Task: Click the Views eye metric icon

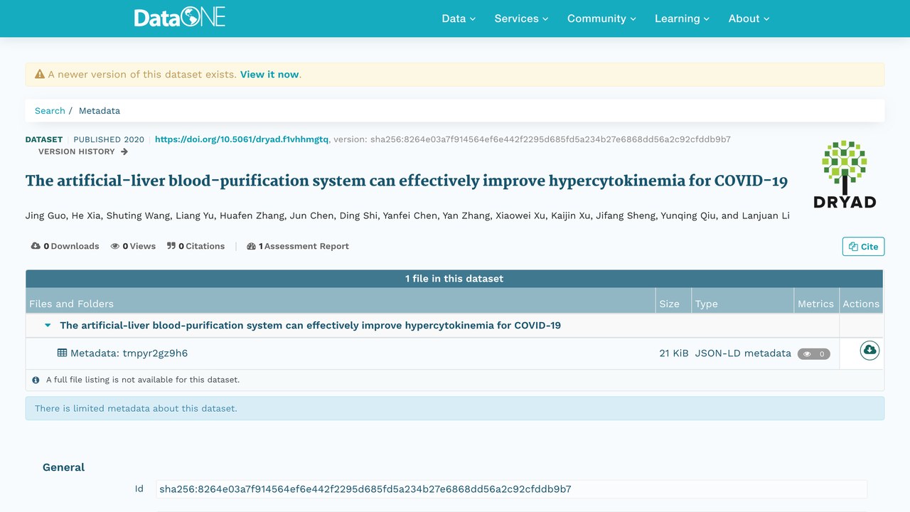Action: coord(115,246)
